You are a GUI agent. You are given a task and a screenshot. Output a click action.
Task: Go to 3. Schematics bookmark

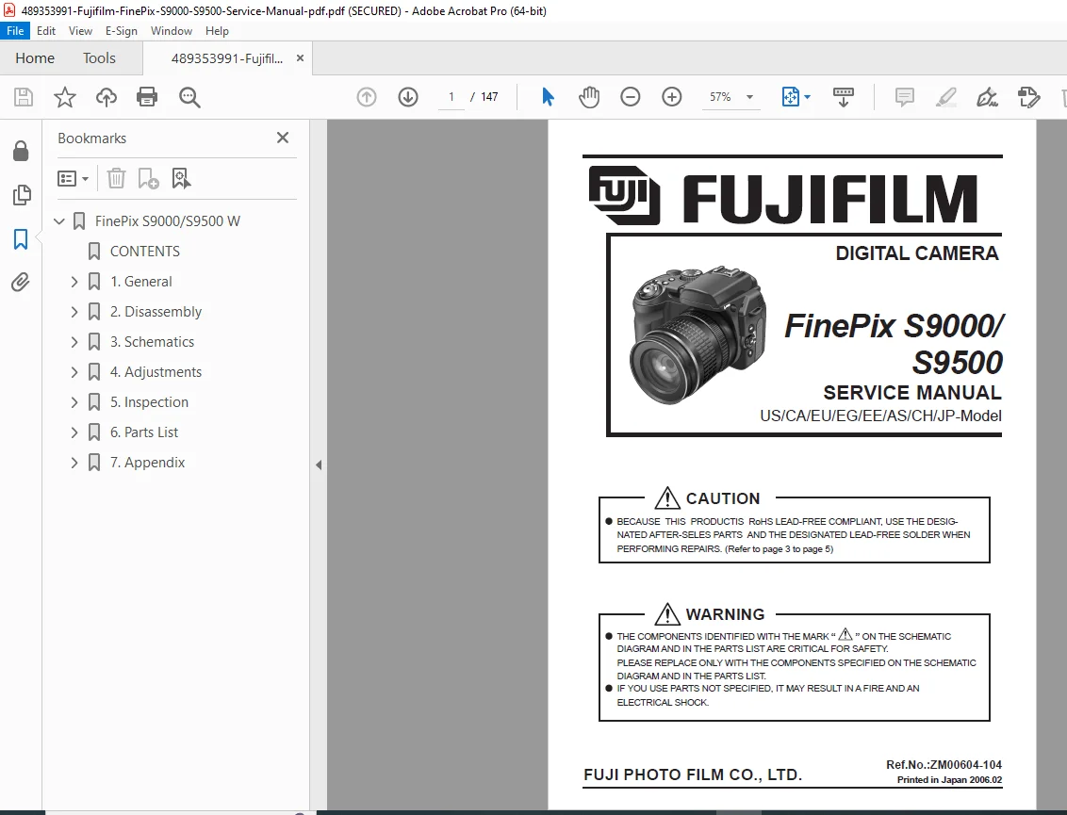click(x=152, y=341)
